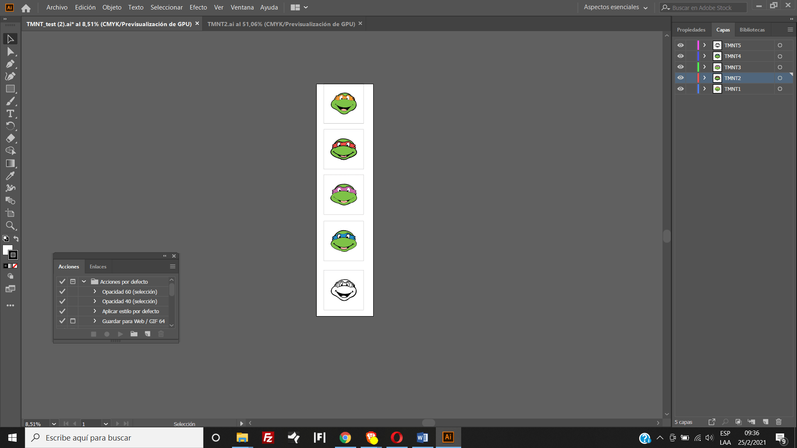797x448 pixels.
Task: Pick the Eyedropper tool
Action: click(x=10, y=176)
